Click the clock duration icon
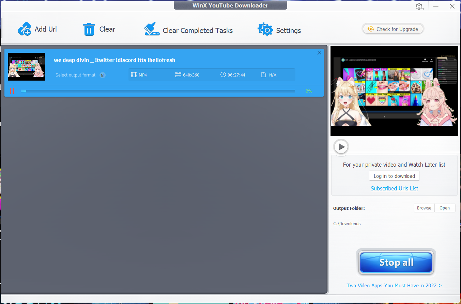The width and height of the screenshot is (461, 304). 223,74
